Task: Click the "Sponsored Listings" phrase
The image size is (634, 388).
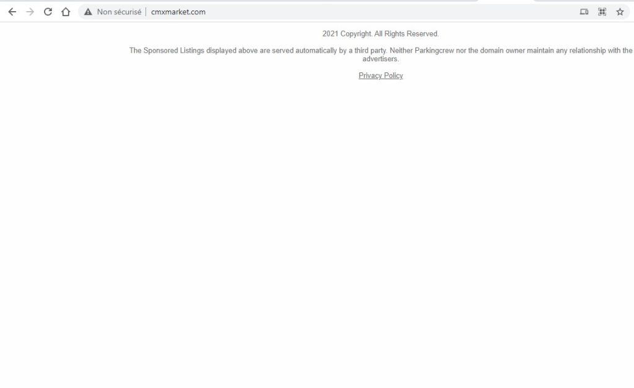Action: click(x=174, y=51)
